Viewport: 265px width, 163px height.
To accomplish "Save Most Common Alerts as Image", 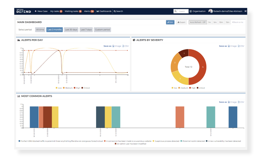I will (232, 102).
